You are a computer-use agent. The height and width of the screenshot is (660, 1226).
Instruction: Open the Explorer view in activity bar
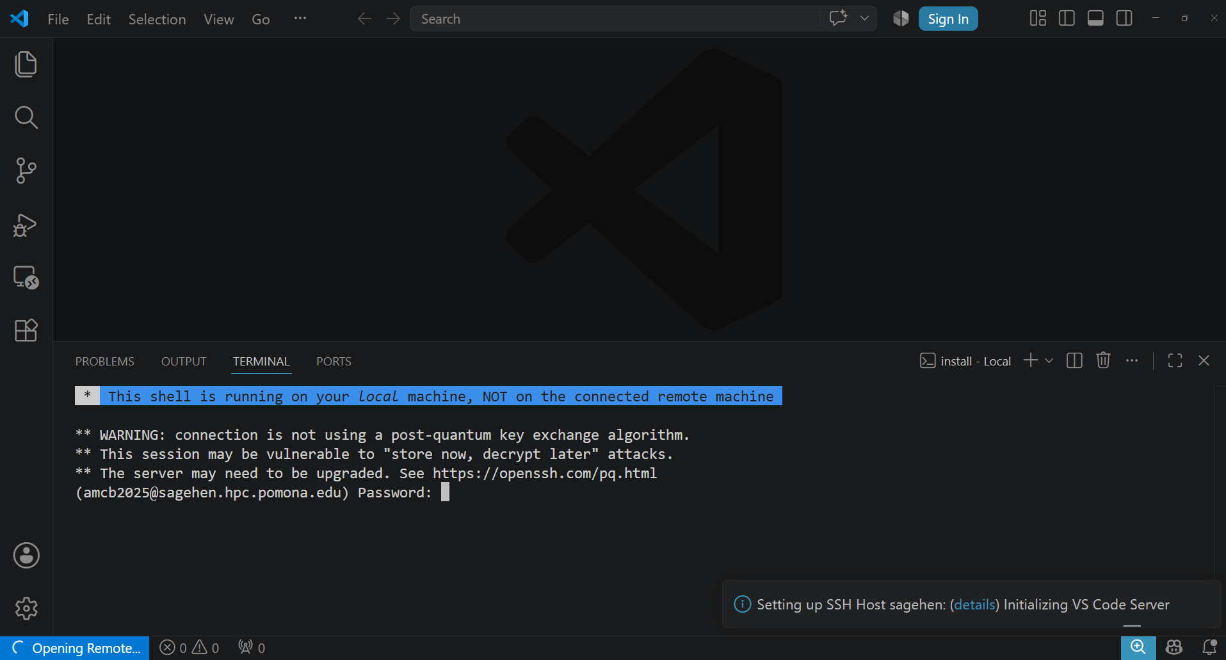click(x=26, y=65)
